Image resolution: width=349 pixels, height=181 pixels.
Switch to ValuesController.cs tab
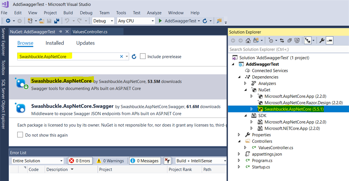coord(90,32)
